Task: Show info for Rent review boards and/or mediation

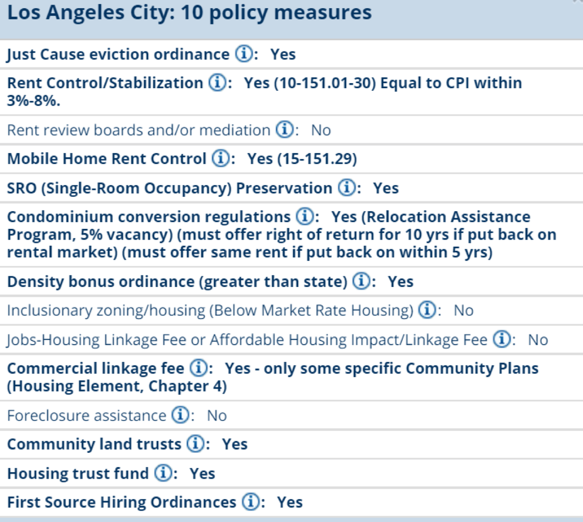Action: click(285, 129)
